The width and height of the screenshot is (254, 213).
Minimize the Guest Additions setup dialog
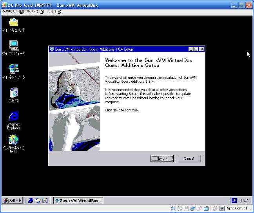[x=191, y=49]
